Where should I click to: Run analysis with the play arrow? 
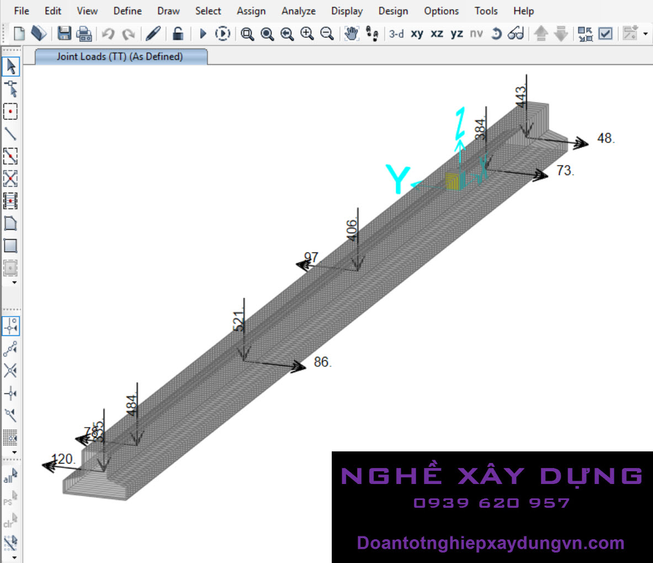coord(203,33)
